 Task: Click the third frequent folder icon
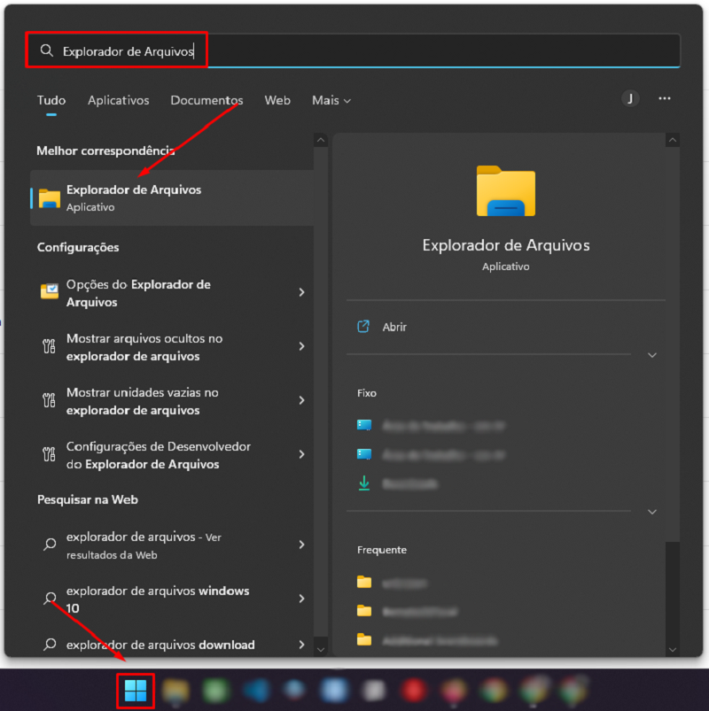pos(364,640)
